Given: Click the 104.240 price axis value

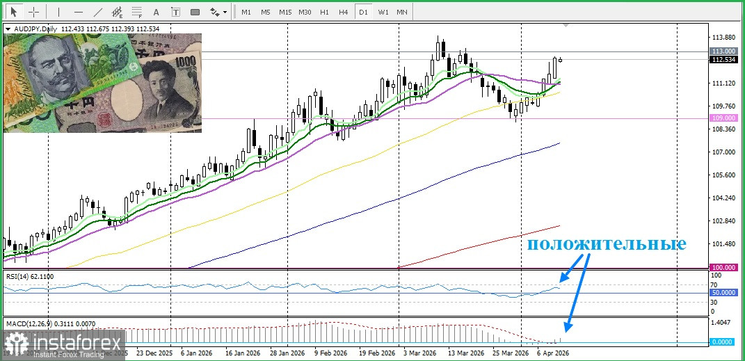Looking at the screenshot, I should pos(722,198).
